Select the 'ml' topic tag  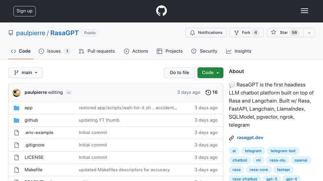point(258,160)
